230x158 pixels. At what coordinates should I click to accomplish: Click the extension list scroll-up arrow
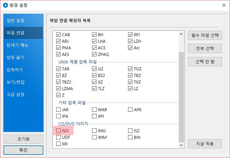[x=181, y=34]
